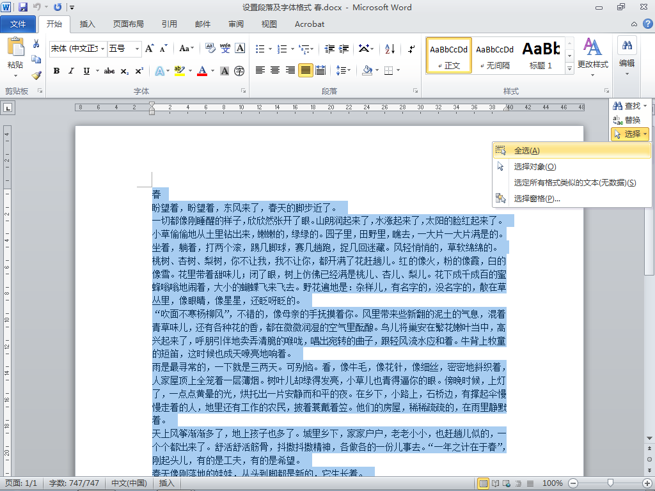Click the Shading paint bucket
Image resolution: width=655 pixels, height=491 pixels.
point(367,70)
